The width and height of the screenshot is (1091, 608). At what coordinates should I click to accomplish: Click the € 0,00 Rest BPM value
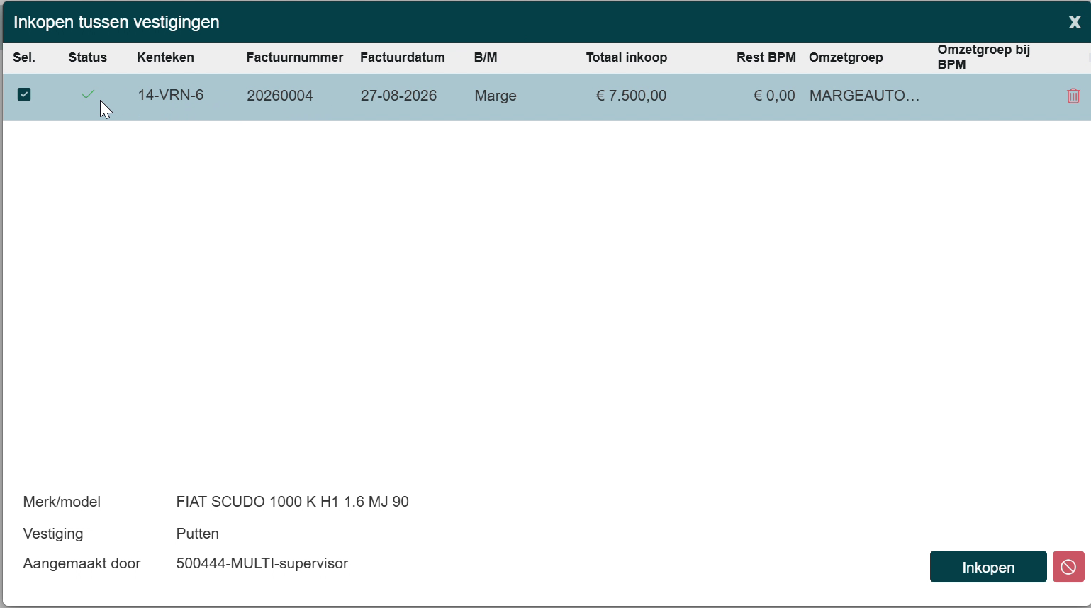pyautogui.click(x=774, y=96)
